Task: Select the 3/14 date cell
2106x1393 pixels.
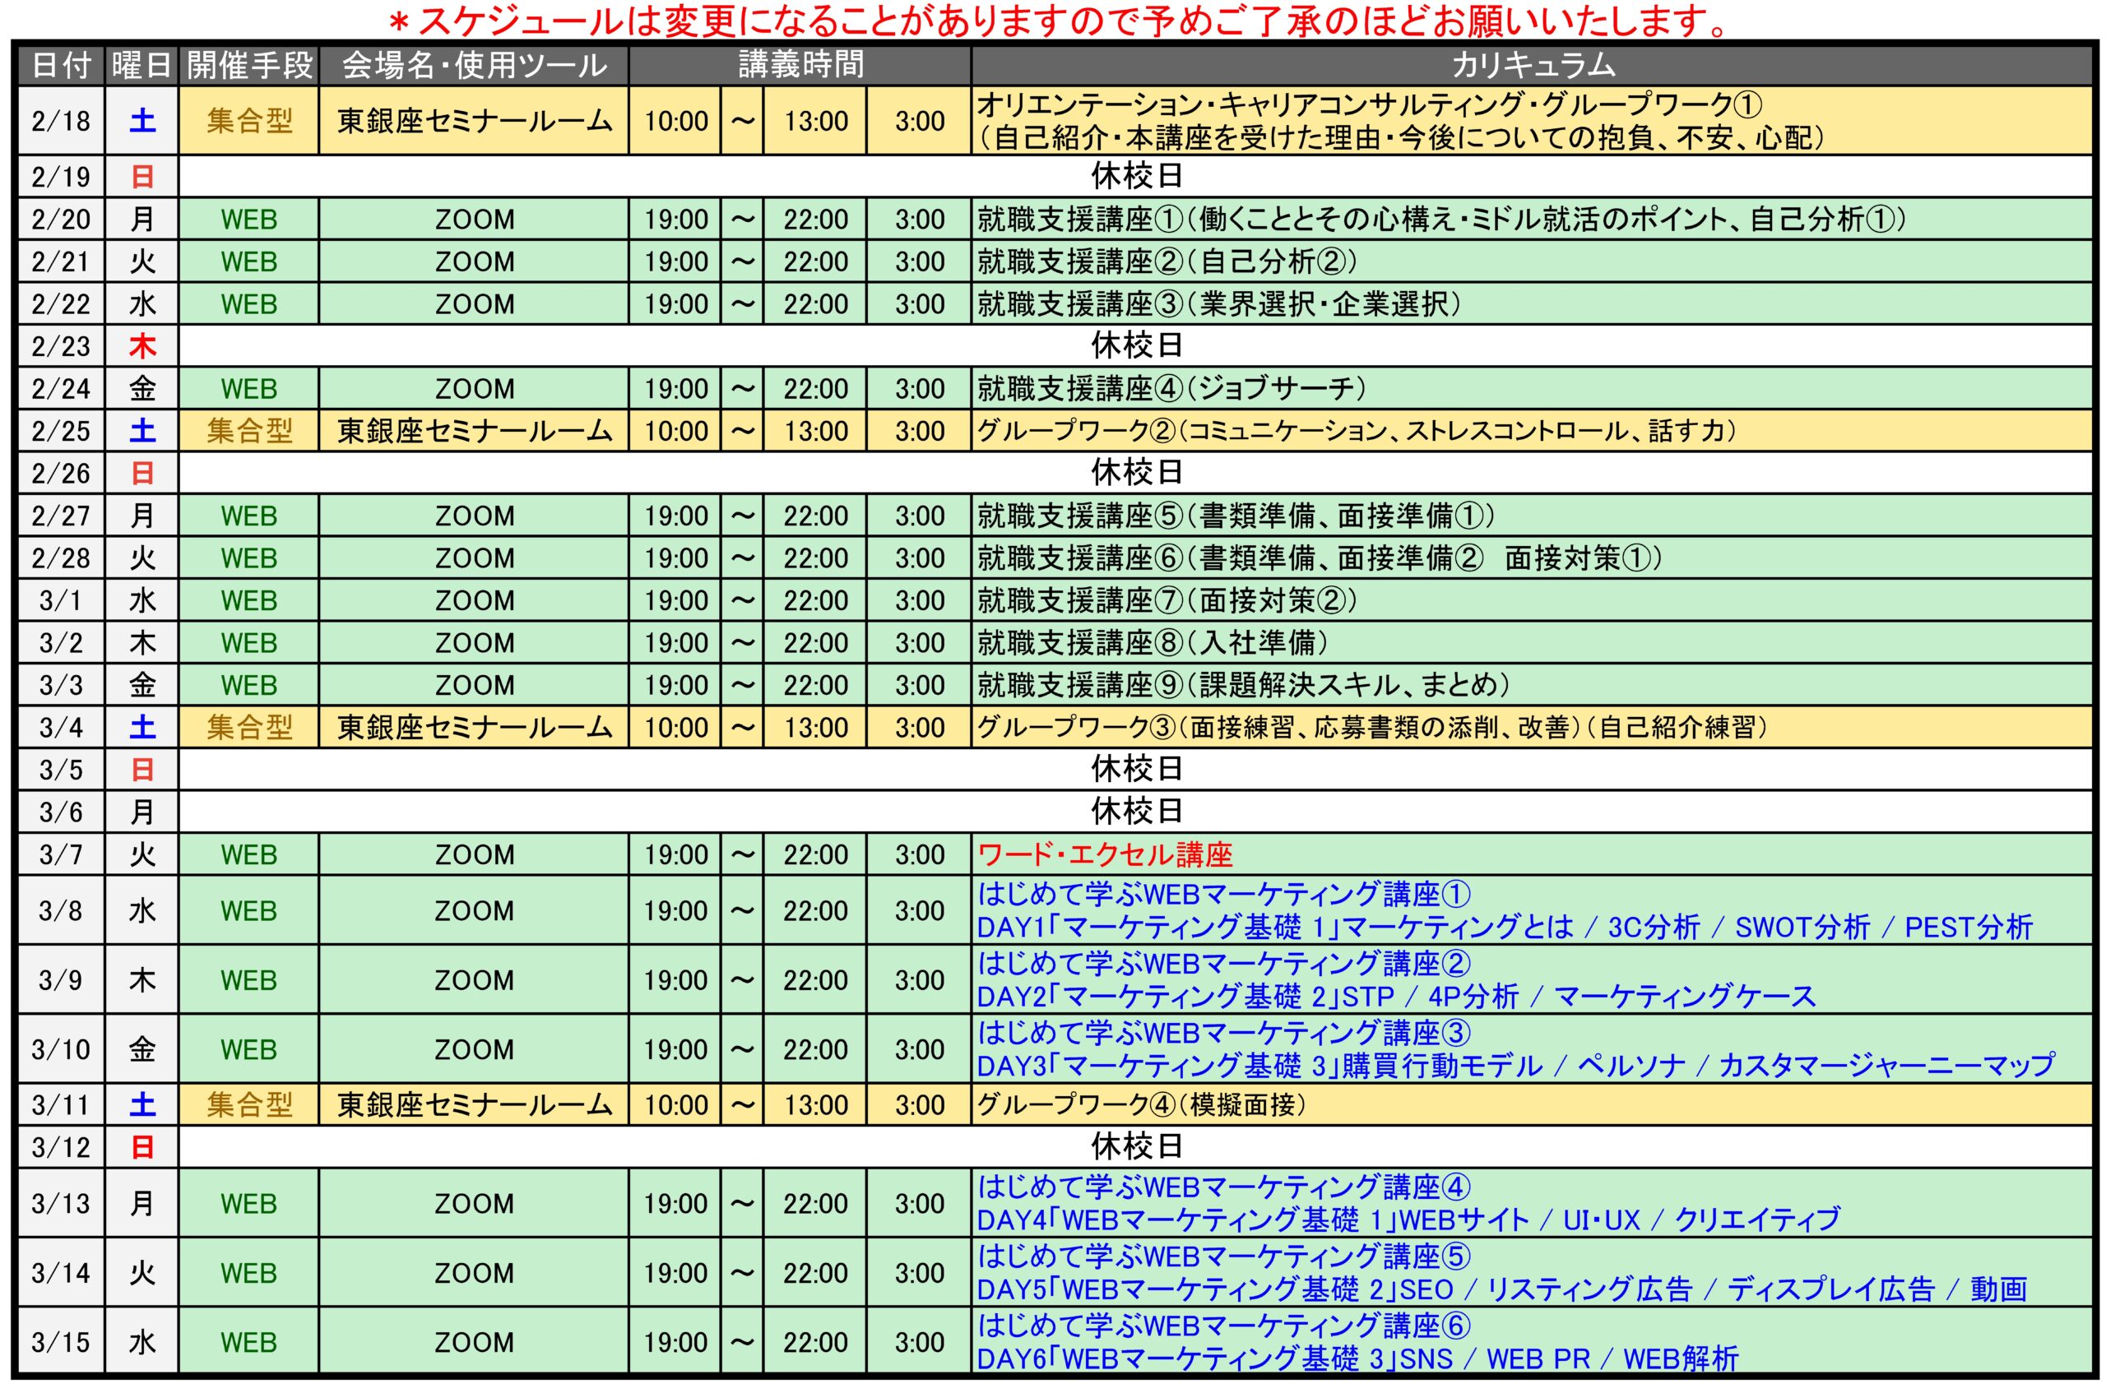Action: click(62, 1272)
